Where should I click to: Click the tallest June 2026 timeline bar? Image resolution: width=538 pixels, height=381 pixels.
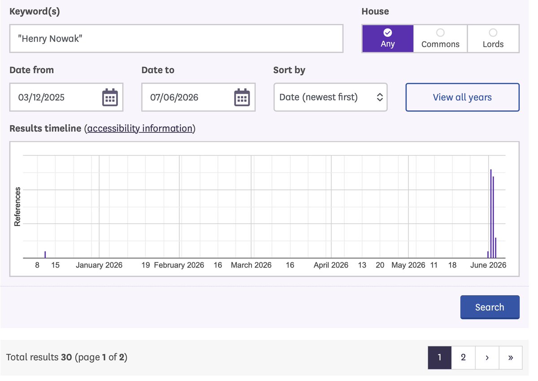coord(491,214)
